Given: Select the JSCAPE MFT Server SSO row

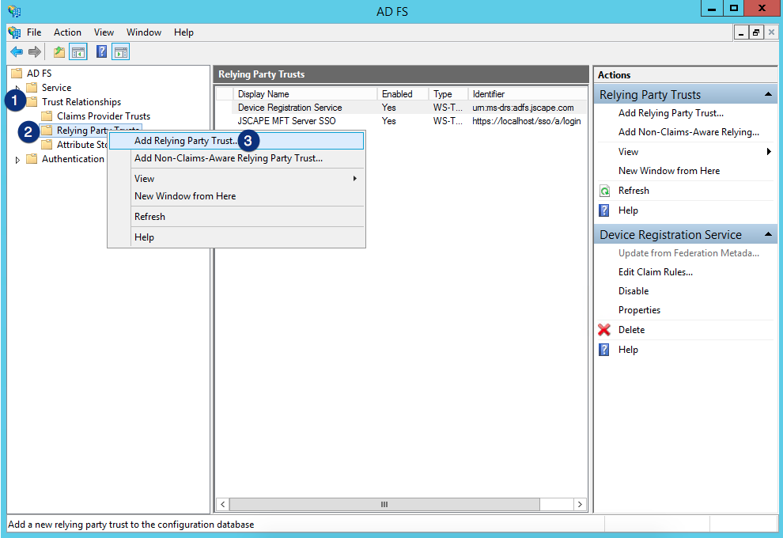Looking at the screenshot, I should click(x=286, y=121).
